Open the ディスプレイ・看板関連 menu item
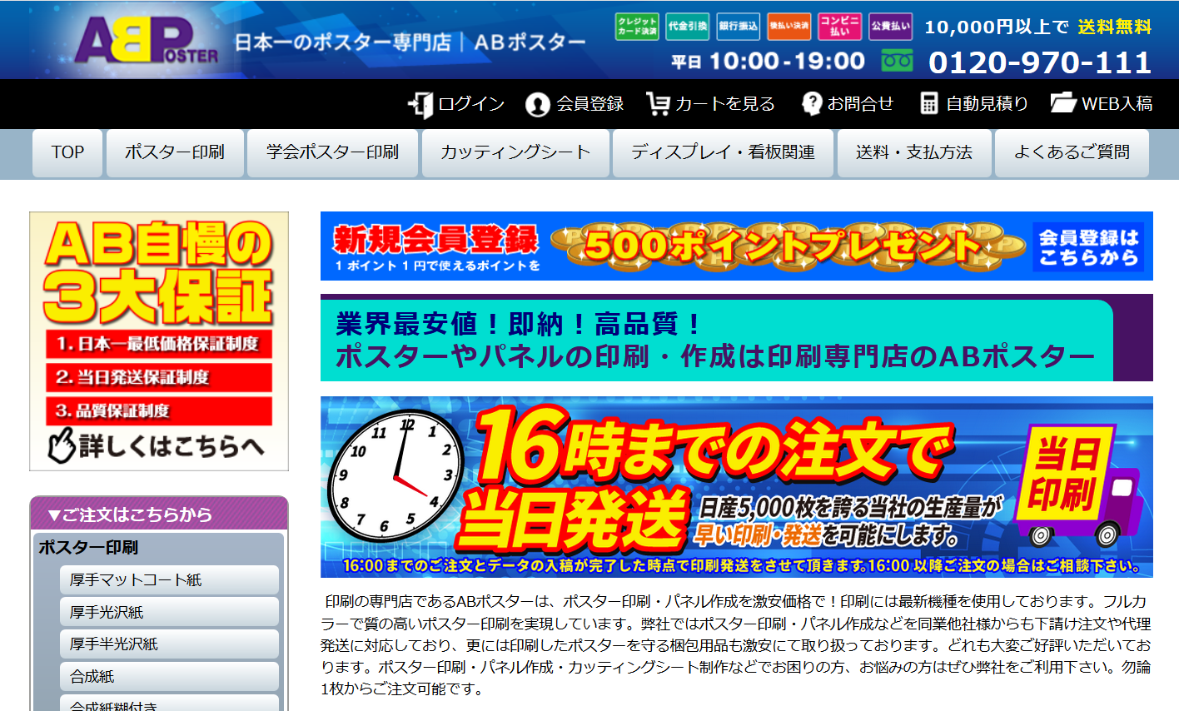The image size is (1179, 711). pyautogui.click(x=723, y=153)
